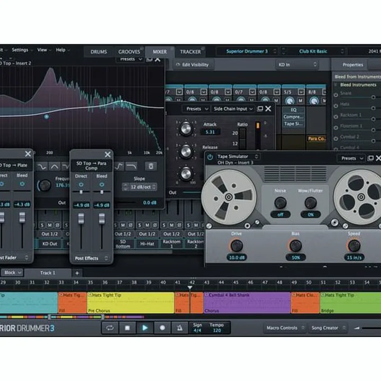The height and width of the screenshot is (381, 381).
Task: Switch to the MIXER tab
Action: tap(160, 52)
